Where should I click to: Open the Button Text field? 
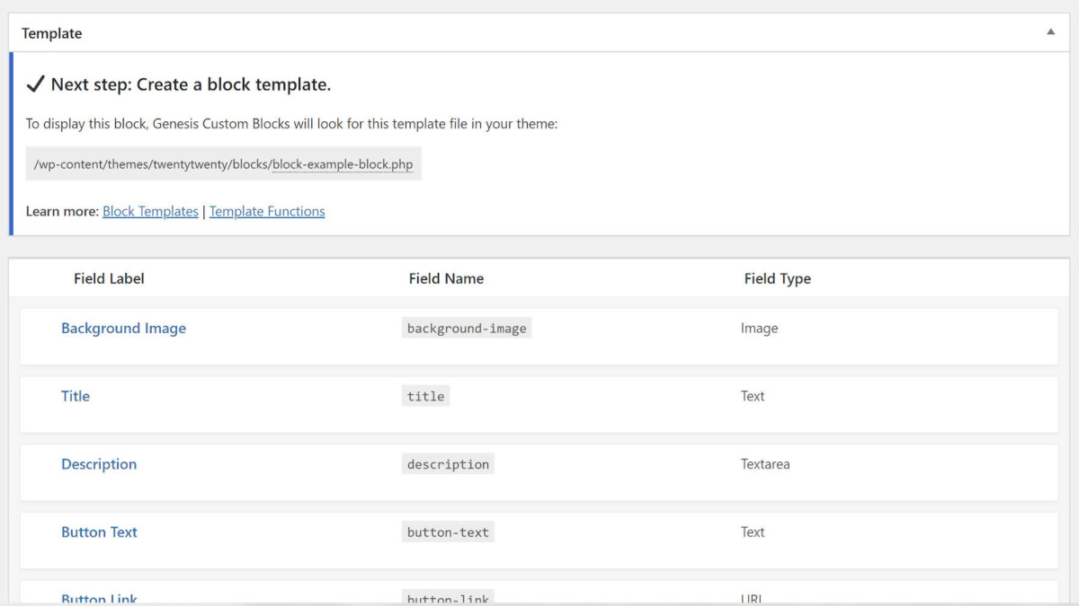coord(99,532)
